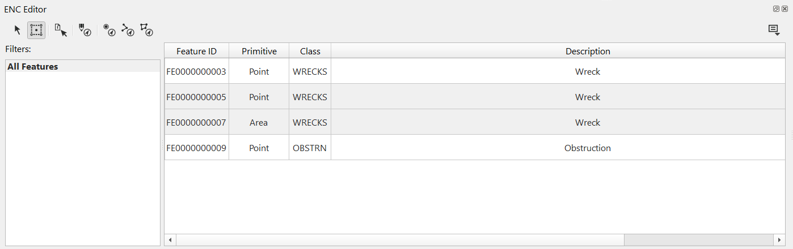Select the All Features filter
This screenshot has height=249, width=793.
(x=33, y=66)
